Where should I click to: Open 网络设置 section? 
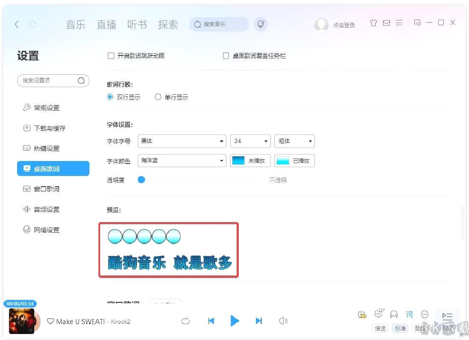click(53, 229)
